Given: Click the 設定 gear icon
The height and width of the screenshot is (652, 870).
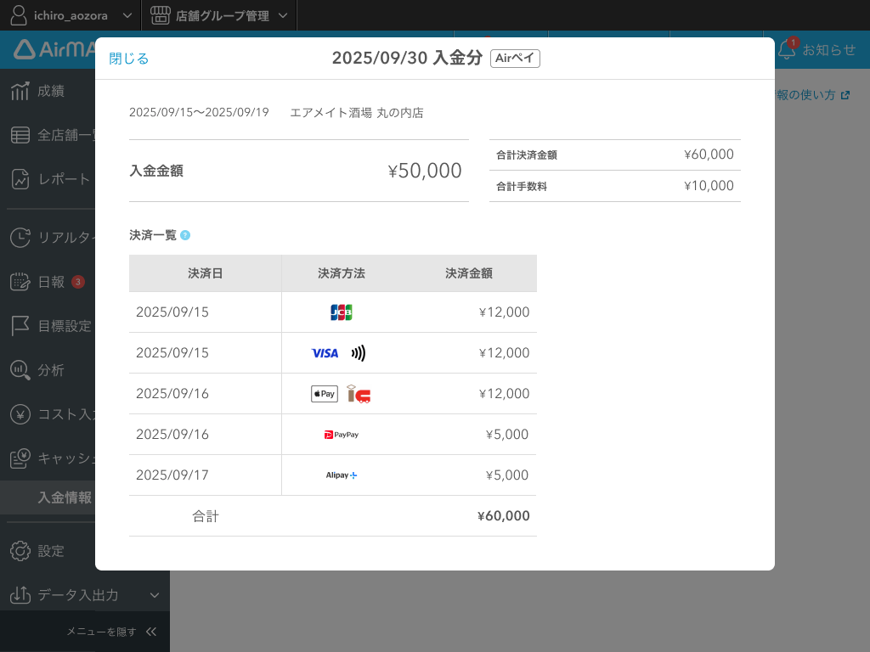Looking at the screenshot, I should click(x=20, y=551).
